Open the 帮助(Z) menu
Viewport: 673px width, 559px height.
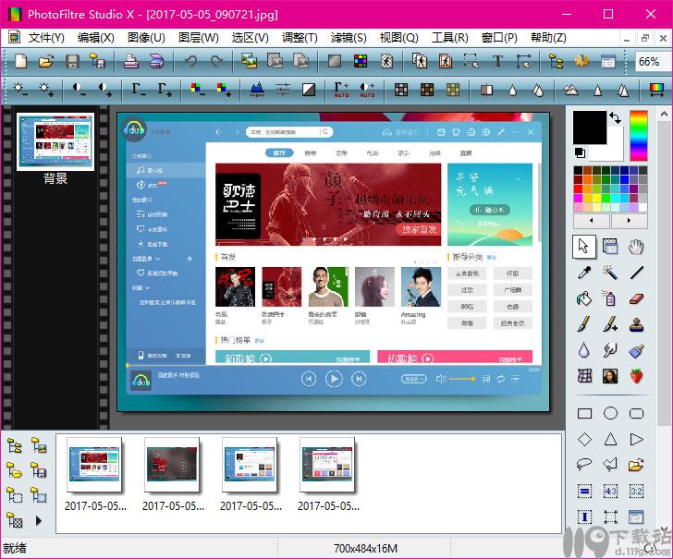[548, 38]
